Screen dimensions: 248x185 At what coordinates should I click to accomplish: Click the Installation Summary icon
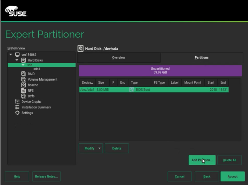(17, 107)
